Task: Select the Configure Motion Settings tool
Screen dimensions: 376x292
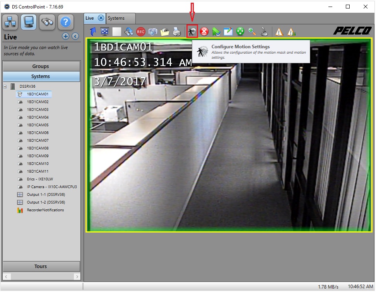Action: pyautogui.click(x=192, y=32)
